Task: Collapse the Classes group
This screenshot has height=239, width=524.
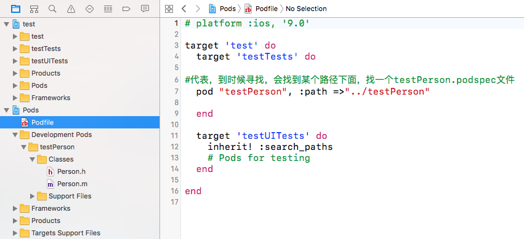Action: pos(33,159)
